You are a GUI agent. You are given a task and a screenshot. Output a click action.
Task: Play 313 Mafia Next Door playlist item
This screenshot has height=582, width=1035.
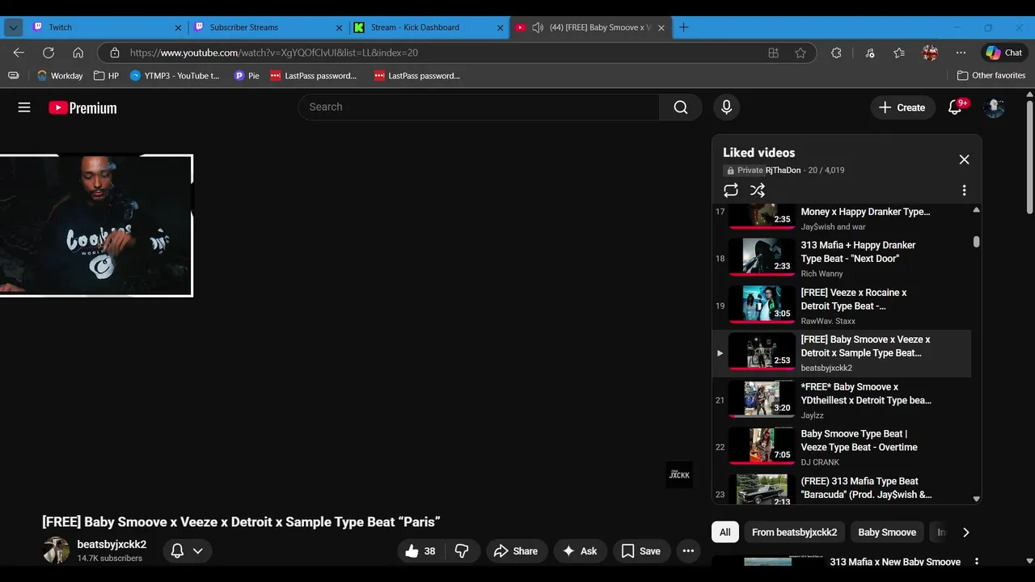click(x=841, y=259)
